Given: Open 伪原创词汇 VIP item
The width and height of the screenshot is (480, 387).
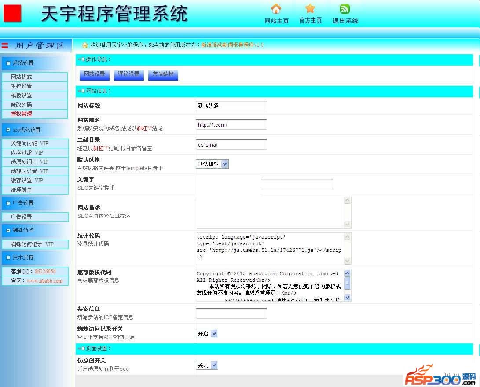Looking at the screenshot, I should tap(35, 162).
